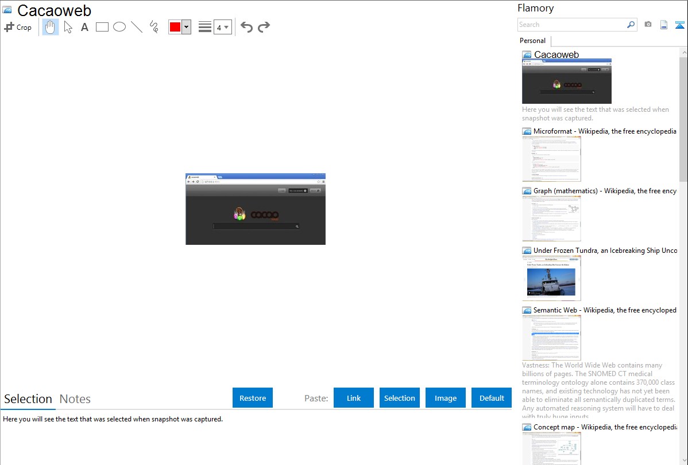Image resolution: width=688 pixels, height=465 pixels.
Task: Click the selection text placeholder line
Action: [x=113, y=419]
